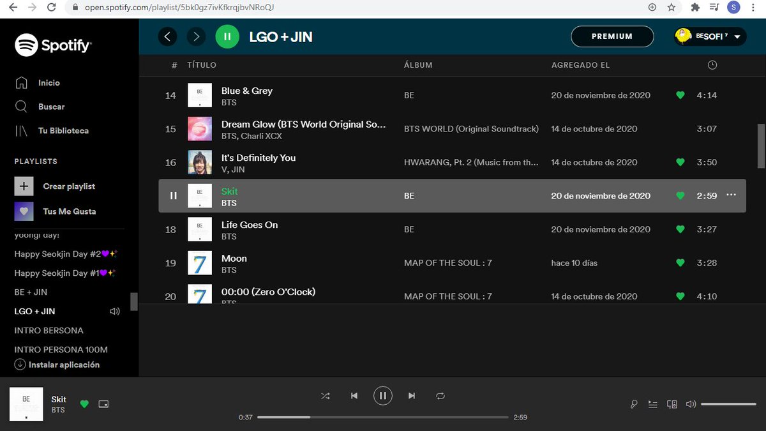
Task: Click the now-playing speaker icon by LGO + JIN
Action: (x=115, y=312)
